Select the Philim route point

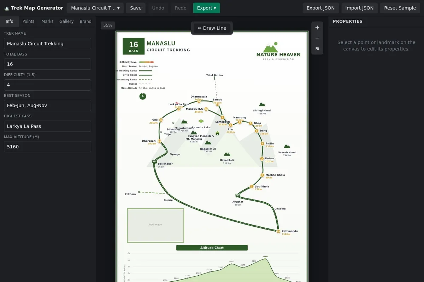click(262, 143)
